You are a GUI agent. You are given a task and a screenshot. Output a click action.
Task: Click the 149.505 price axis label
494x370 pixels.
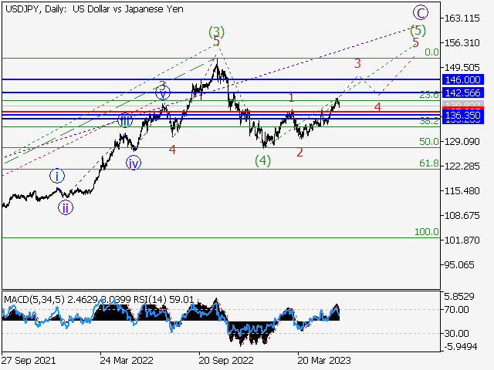tap(462, 67)
